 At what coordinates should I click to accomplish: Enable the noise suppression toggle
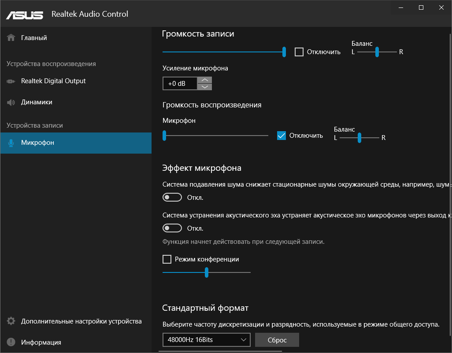click(x=172, y=197)
